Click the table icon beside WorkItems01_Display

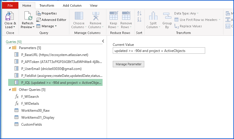pos(16,117)
